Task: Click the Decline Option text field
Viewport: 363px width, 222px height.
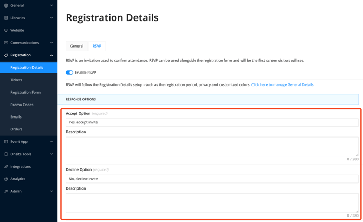Action: click(x=212, y=179)
